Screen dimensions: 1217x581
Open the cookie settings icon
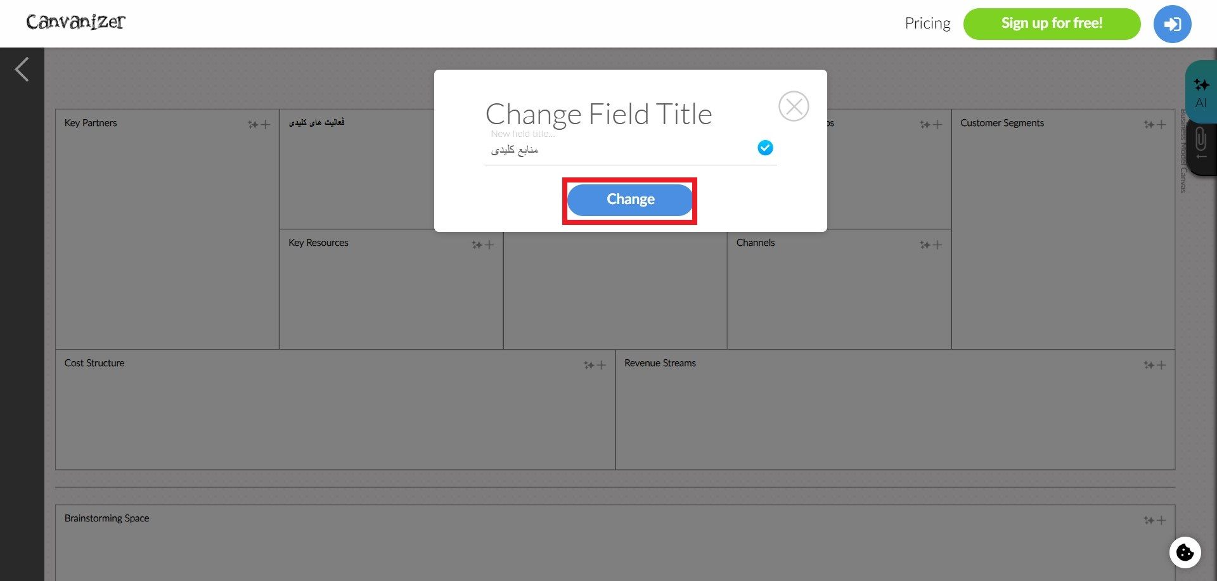point(1185,552)
